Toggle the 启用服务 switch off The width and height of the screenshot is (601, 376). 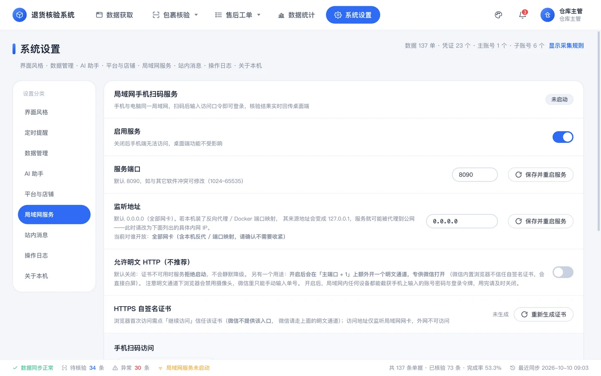tap(563, 137)
